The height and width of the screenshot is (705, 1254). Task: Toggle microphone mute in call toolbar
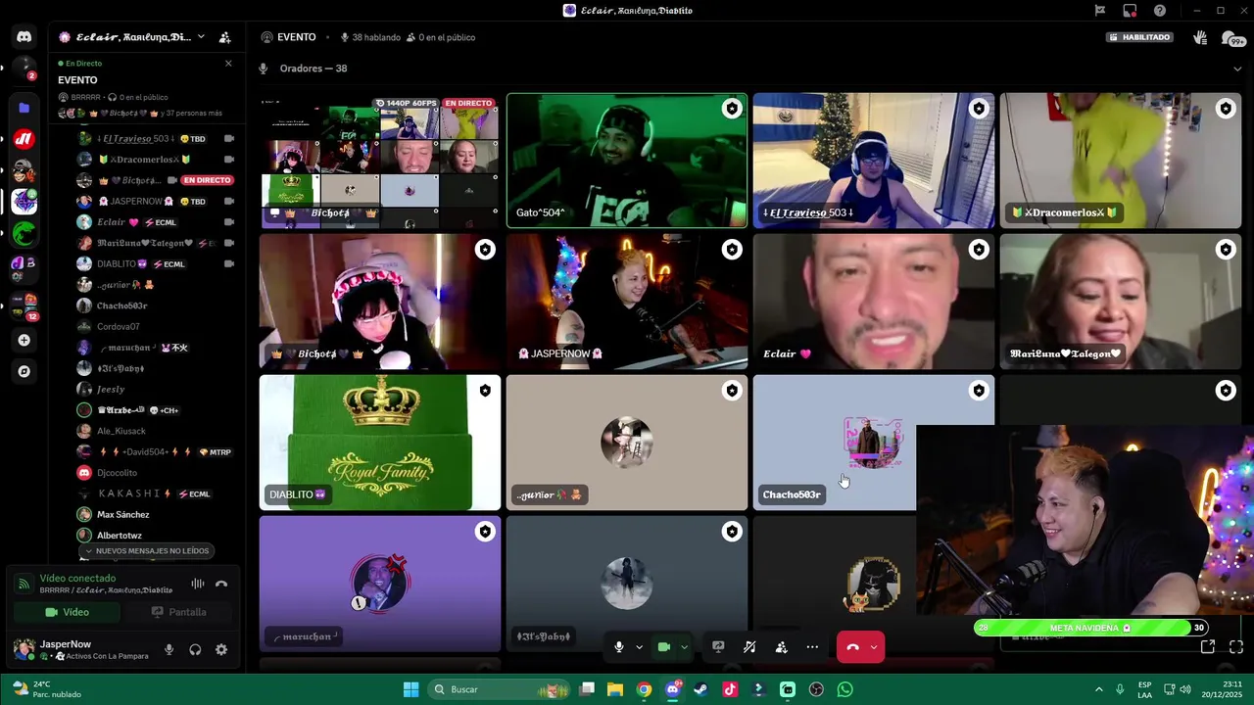coord(618,647)
